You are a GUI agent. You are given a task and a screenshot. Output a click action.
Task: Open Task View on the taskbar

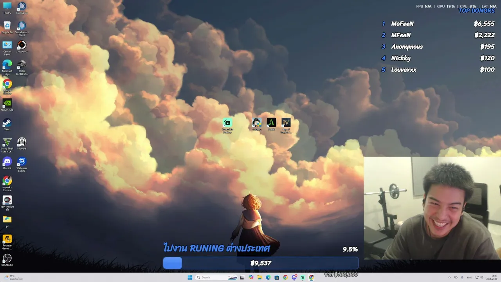coord(242,277)
